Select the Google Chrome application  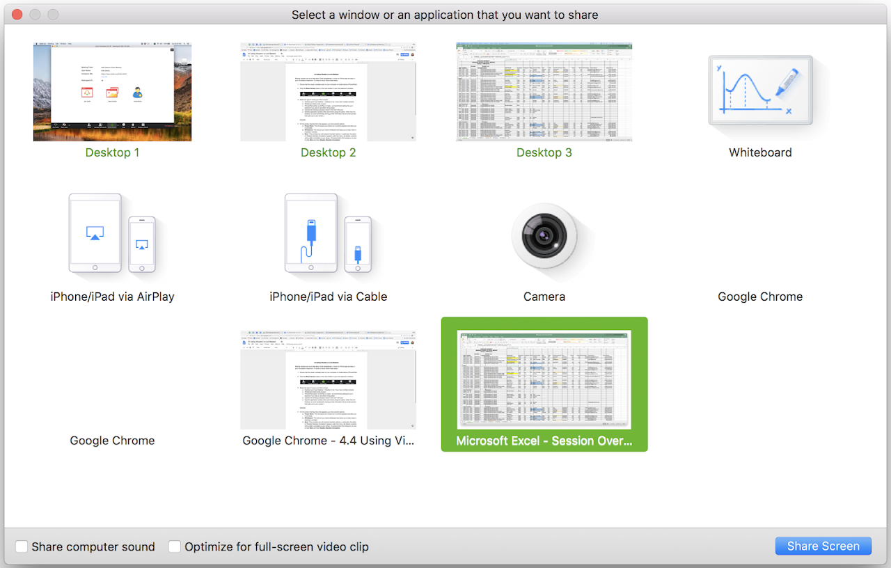pos(760,296)
